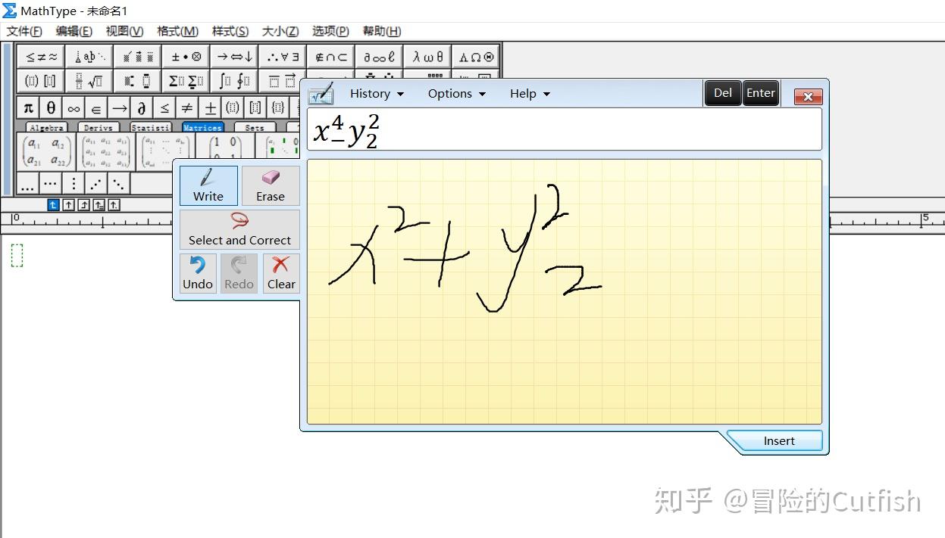
Task: Open the relational symbols palette (≤≠≈)
Action: pyautogui.click(x=40, y=57)
